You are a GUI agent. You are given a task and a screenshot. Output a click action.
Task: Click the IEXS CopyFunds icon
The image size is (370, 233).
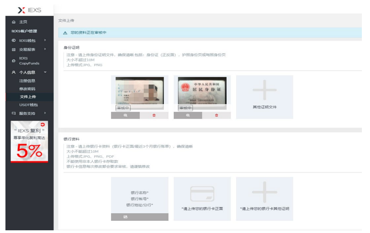tap(14, 61)
